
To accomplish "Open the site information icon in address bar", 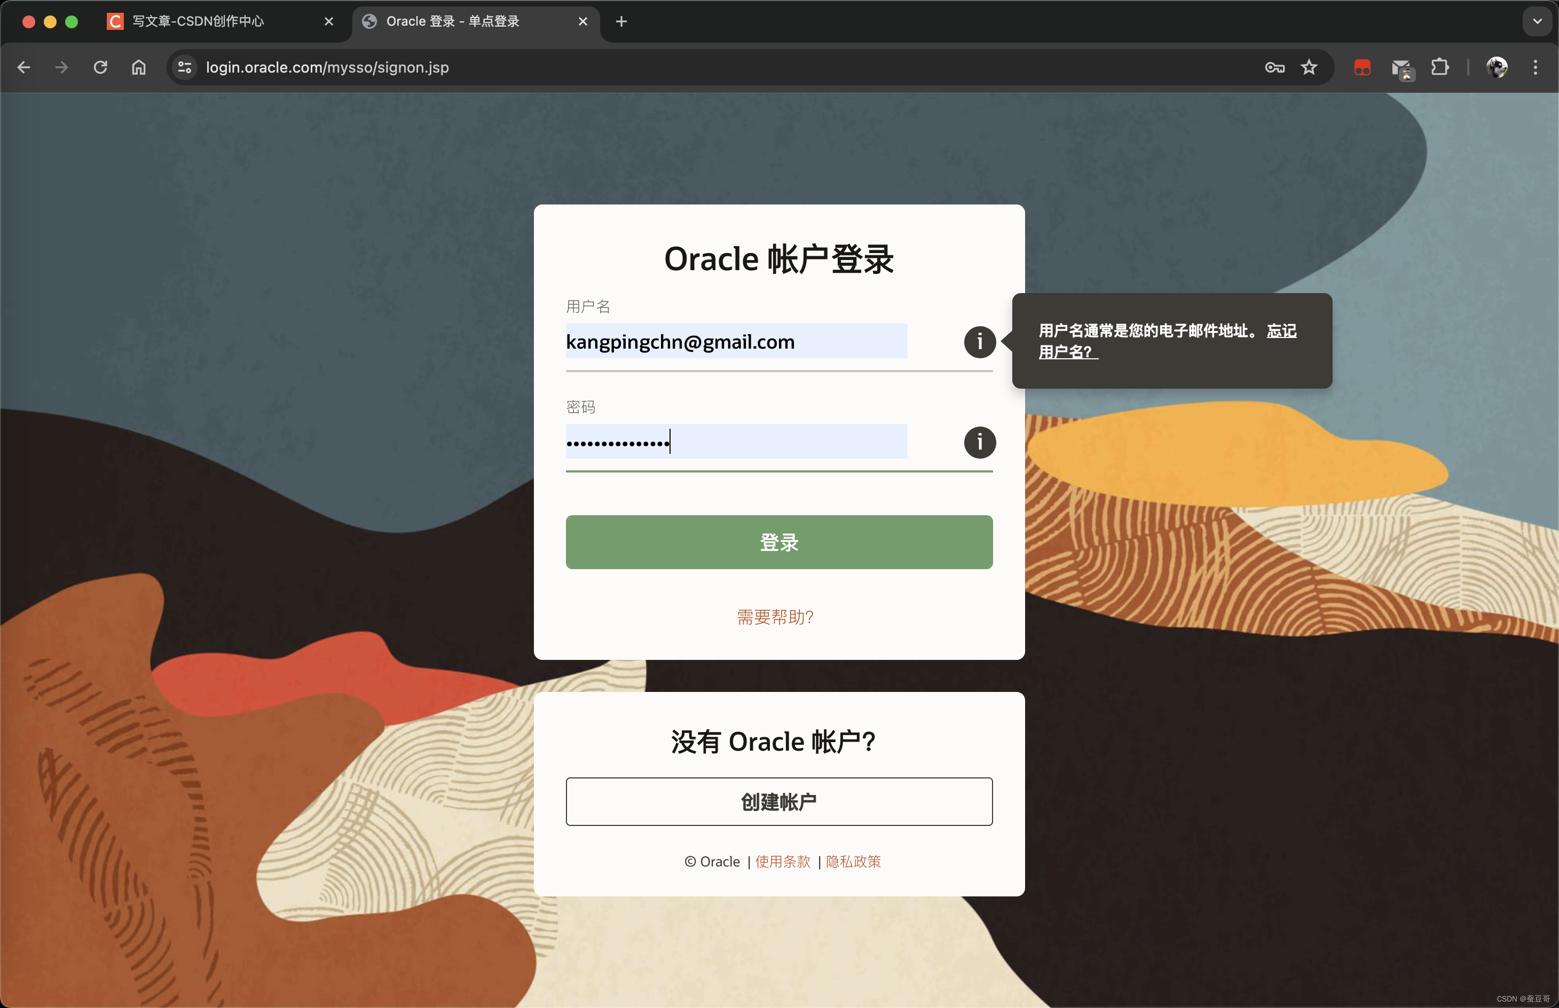I will 185,67.
